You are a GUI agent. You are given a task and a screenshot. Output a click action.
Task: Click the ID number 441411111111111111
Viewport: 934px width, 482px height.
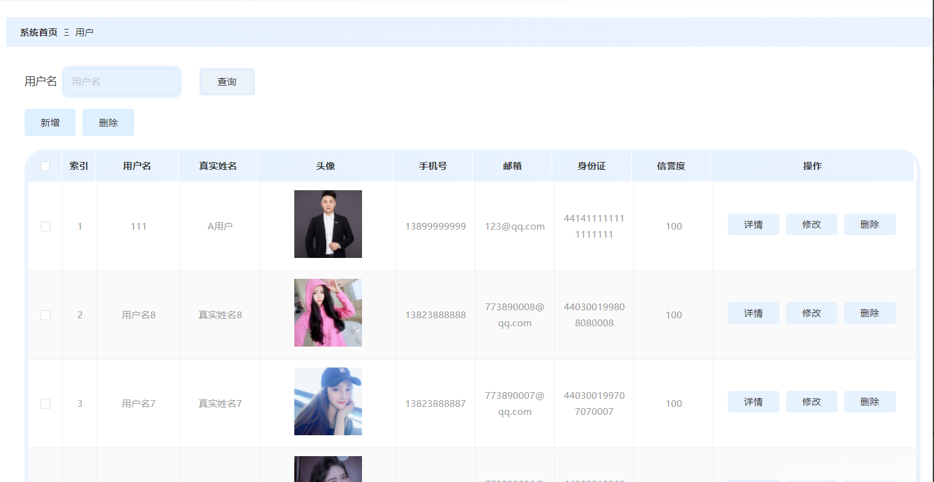pyautogui.click(x=594, y=227)
